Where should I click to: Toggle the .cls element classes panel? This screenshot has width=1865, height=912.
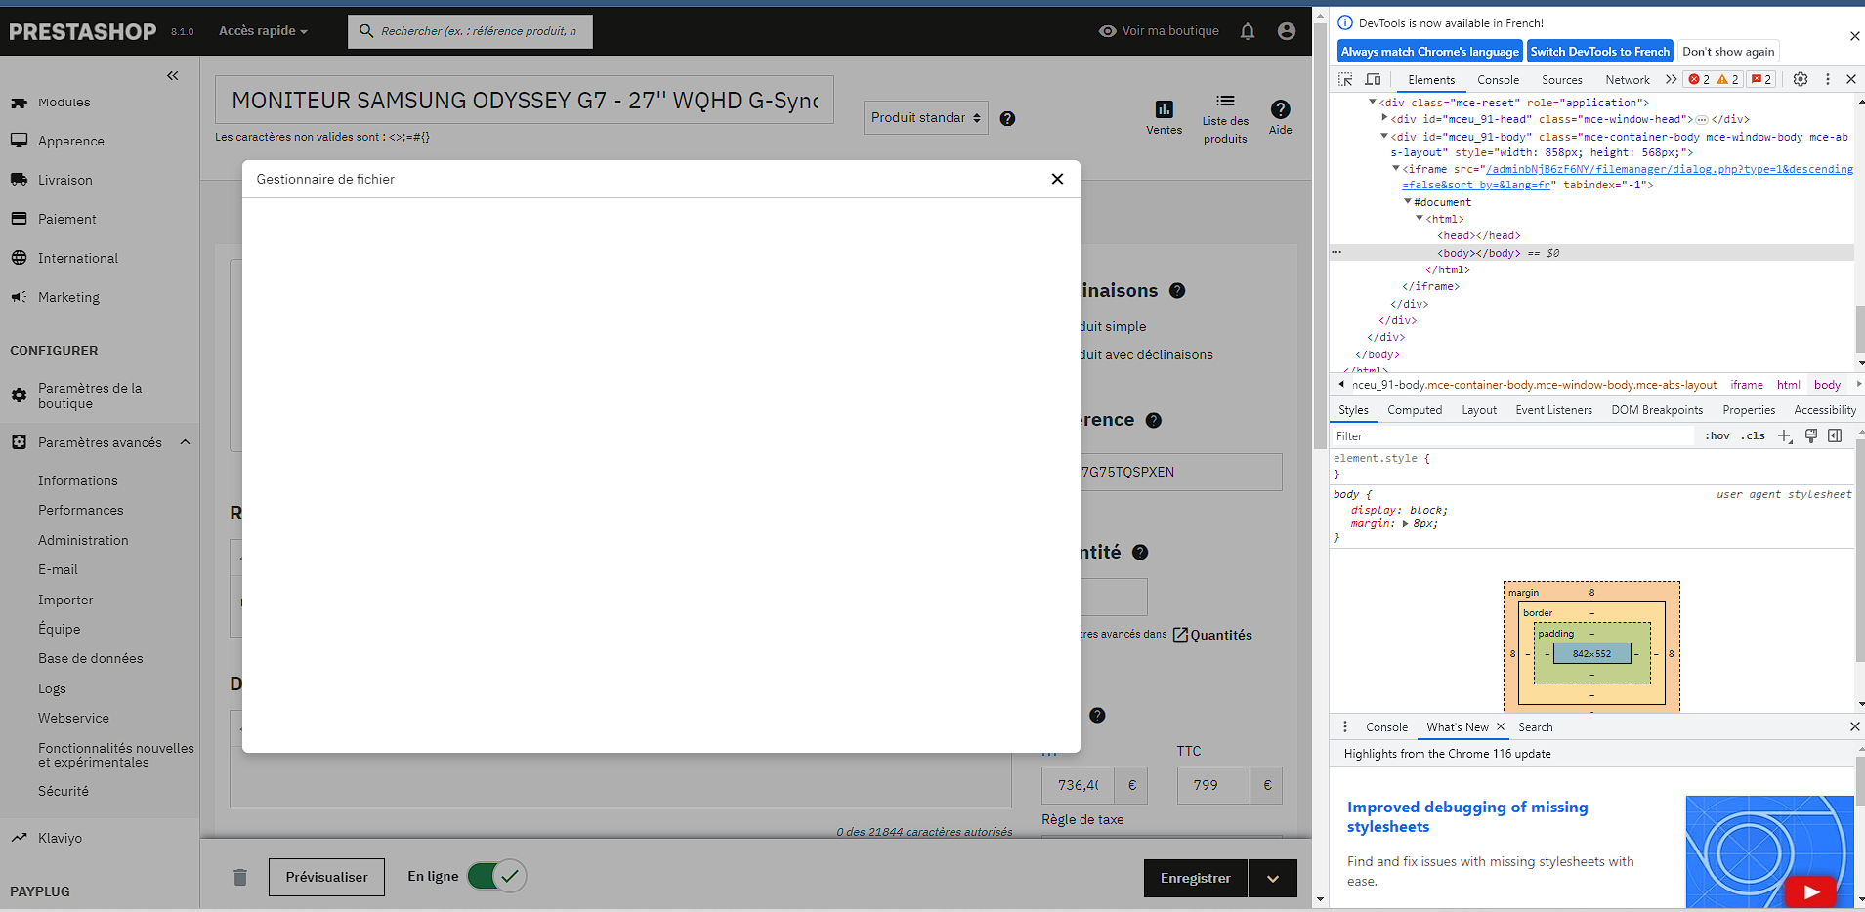point(1753,436)
